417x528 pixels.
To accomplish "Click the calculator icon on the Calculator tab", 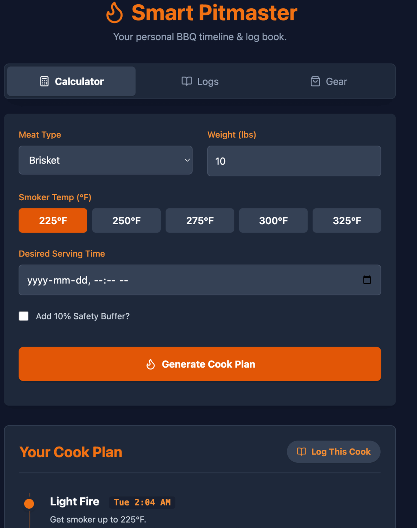I will pos(44,81).
